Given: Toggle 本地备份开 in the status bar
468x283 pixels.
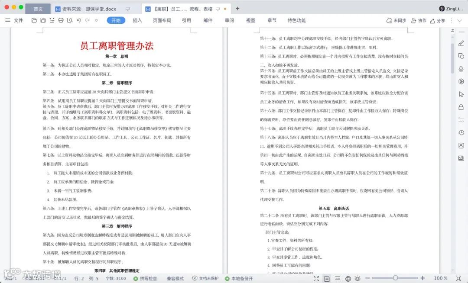Looking at the screenshot, I should coord(239,279).
